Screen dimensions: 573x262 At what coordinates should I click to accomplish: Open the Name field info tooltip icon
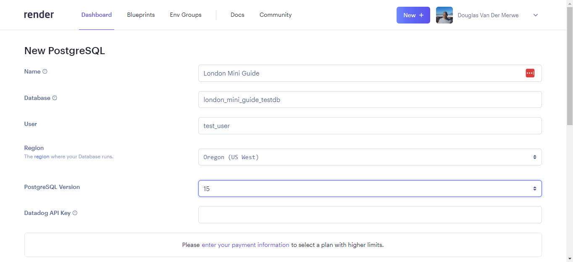tap(45, 71)
